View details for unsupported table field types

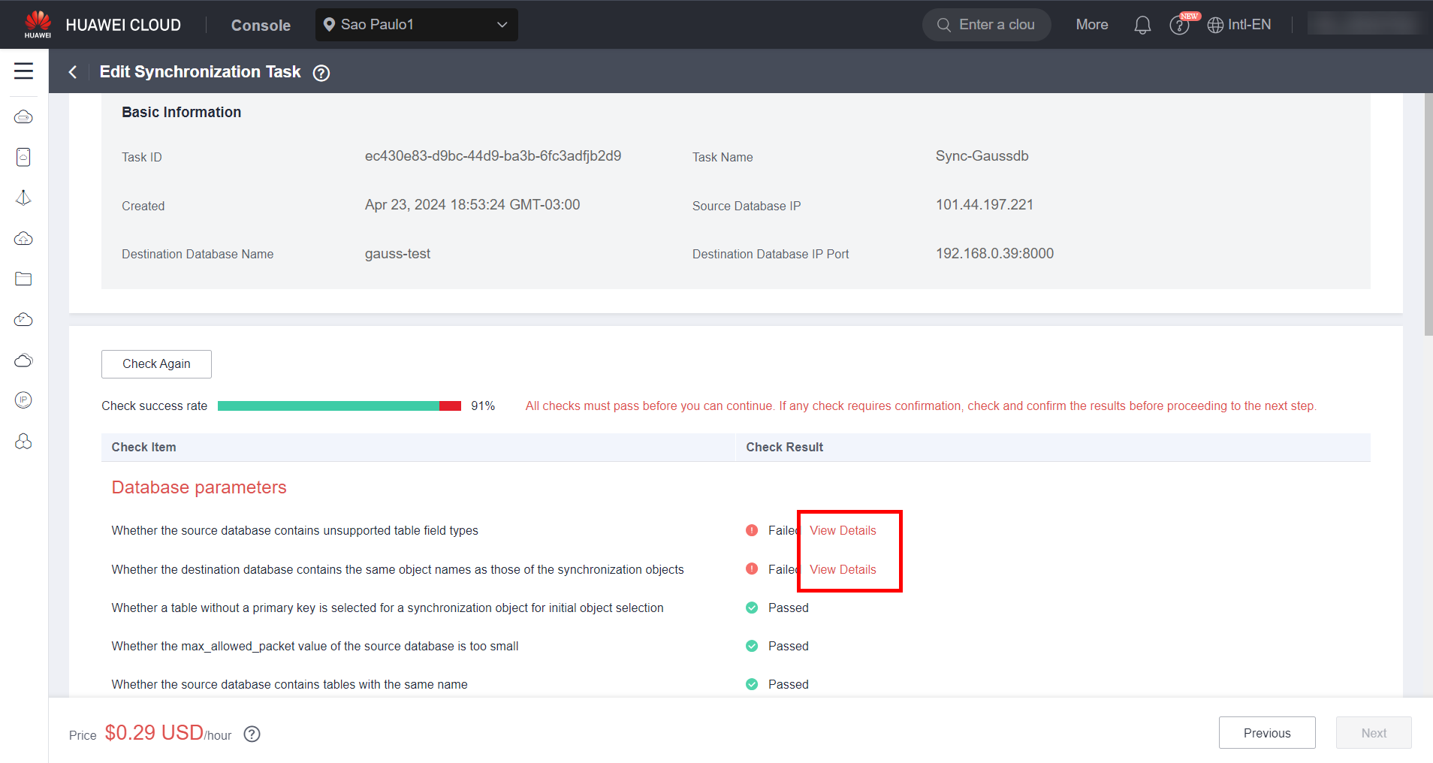click(843, 531)
